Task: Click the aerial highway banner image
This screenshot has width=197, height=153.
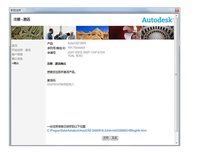Action: [27, 33]
